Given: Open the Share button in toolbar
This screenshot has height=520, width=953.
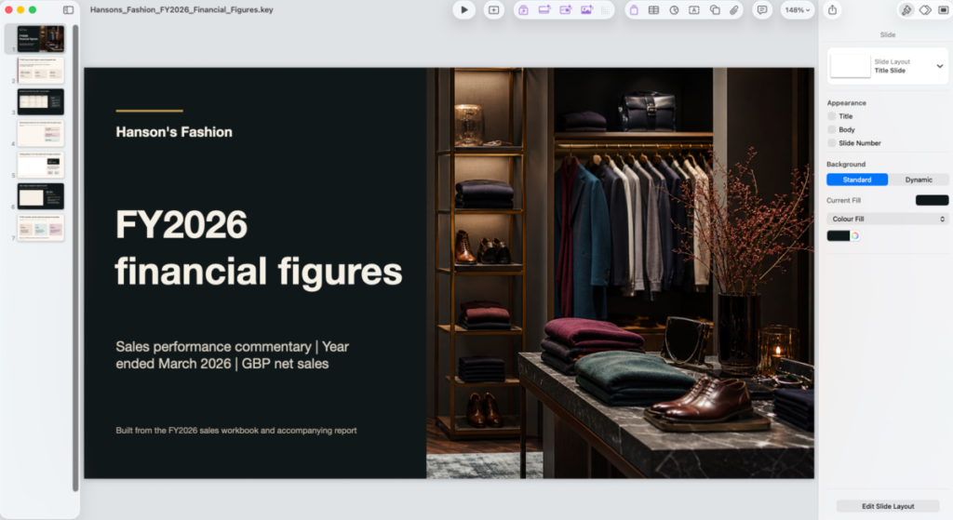Looking at the screenshot, I should point(833,9).
